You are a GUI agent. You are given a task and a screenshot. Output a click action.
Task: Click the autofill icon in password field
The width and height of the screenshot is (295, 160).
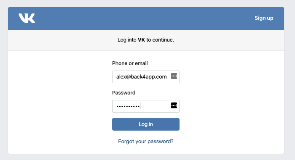174,105
